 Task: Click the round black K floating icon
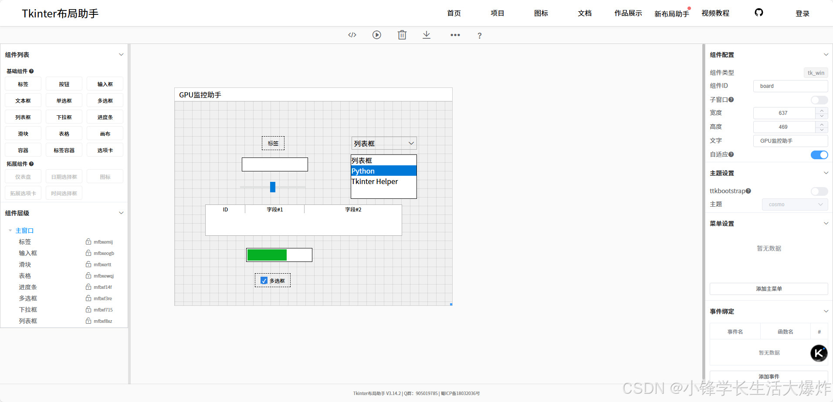tap(819, 353)
